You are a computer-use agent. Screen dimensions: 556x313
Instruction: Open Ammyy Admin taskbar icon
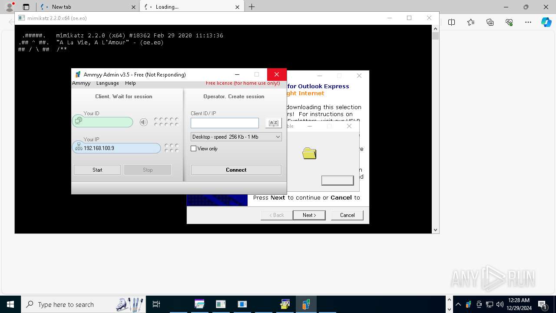click(x=306, y=304)
